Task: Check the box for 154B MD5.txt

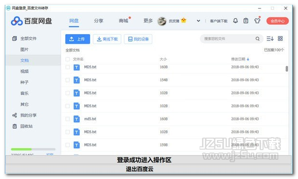Action: click(68, 80)
